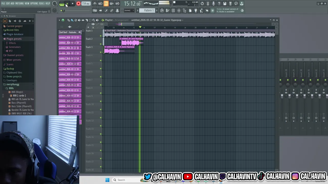
Task: Click the overdub (blend recording) icon
Action: [x=111, y=4]
